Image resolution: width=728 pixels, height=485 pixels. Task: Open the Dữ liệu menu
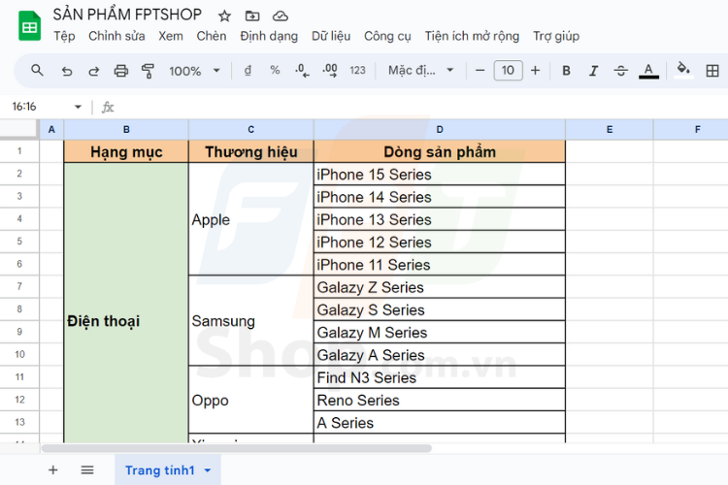tap(331, 36)
